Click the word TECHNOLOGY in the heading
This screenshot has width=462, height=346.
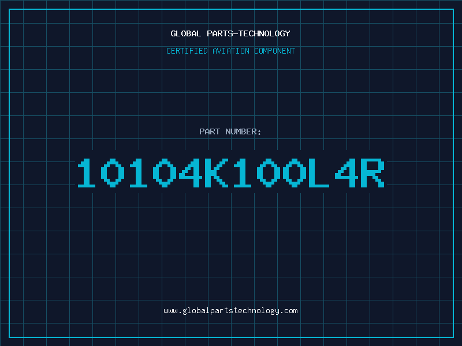[264, 33]
